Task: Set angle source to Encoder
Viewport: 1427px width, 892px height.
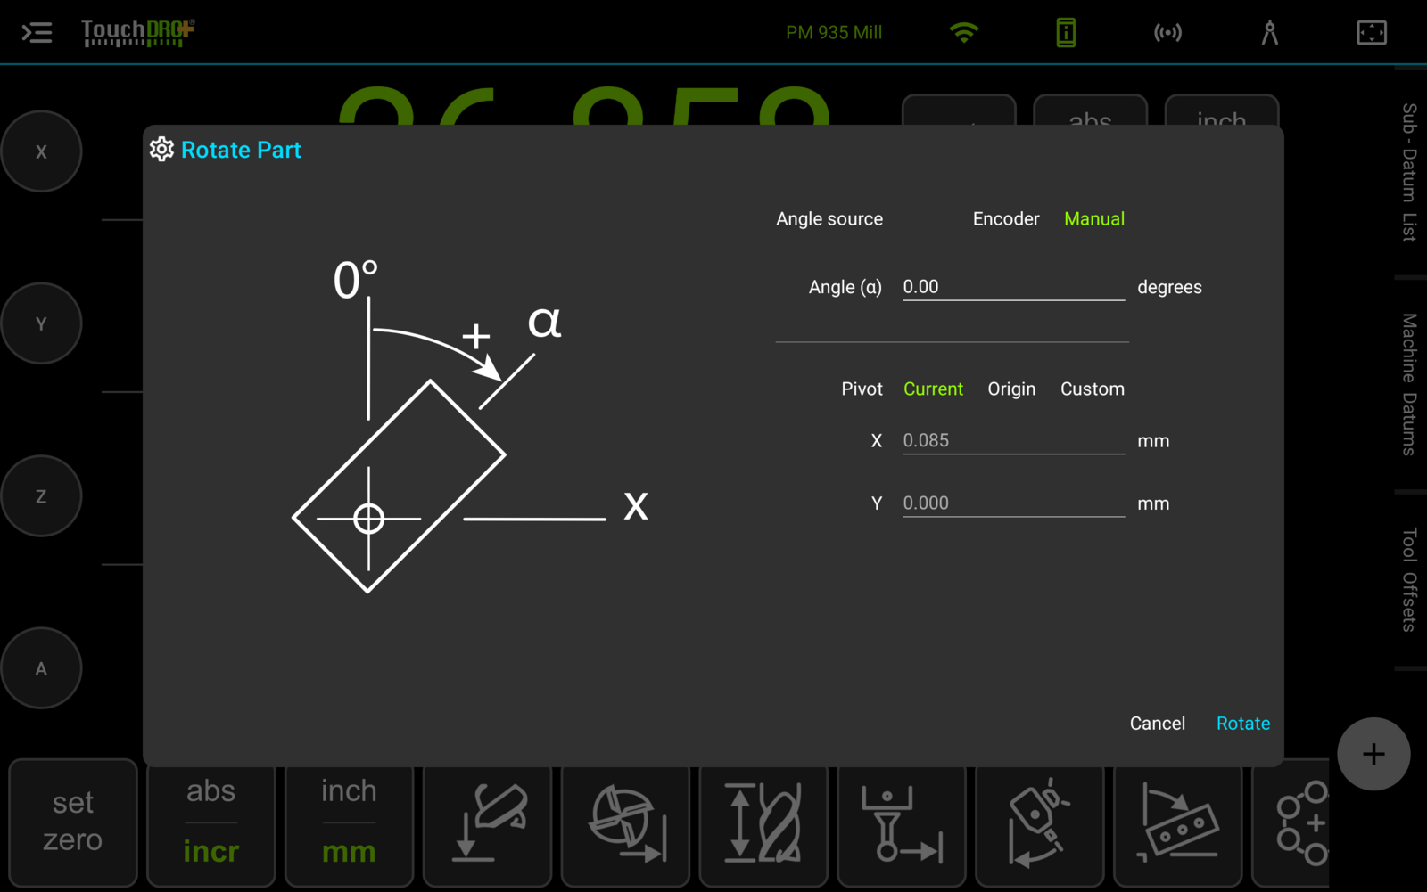Action: [x=1006, y=219]
